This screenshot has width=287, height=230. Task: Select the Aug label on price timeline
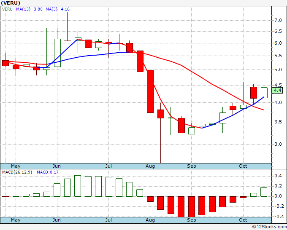pyautogui.click(x=150, y=166)
